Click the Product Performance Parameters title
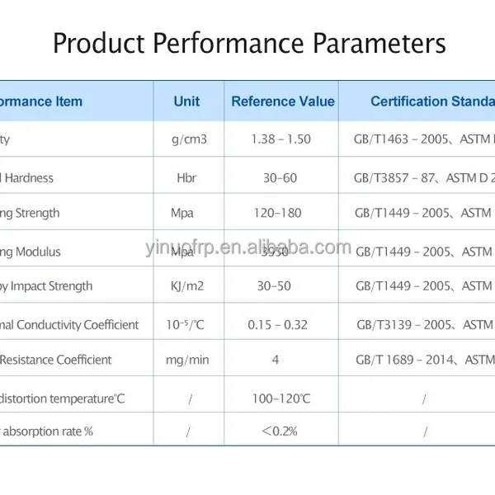Screen dimensions: 495x495 tap(249, 43)
